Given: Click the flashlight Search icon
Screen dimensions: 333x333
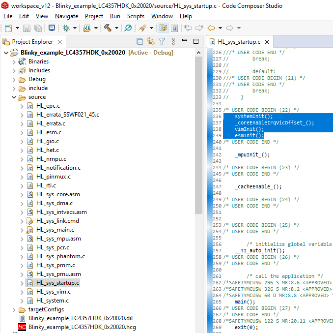Looking at the screenshot, I should [142, 28].
